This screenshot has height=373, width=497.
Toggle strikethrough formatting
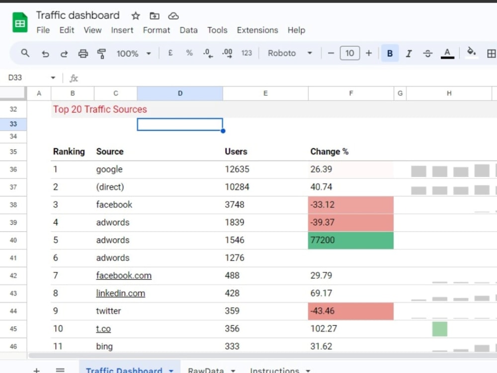(427, 54)
